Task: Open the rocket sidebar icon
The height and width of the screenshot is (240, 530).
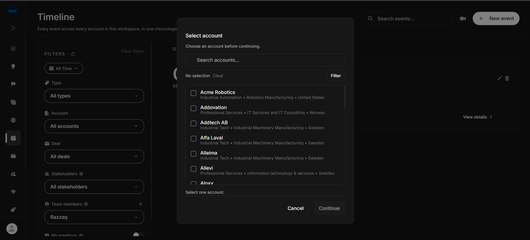Action: point(13,210)
